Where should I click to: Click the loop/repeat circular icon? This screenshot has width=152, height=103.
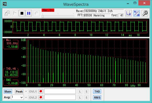coord(36,13)
